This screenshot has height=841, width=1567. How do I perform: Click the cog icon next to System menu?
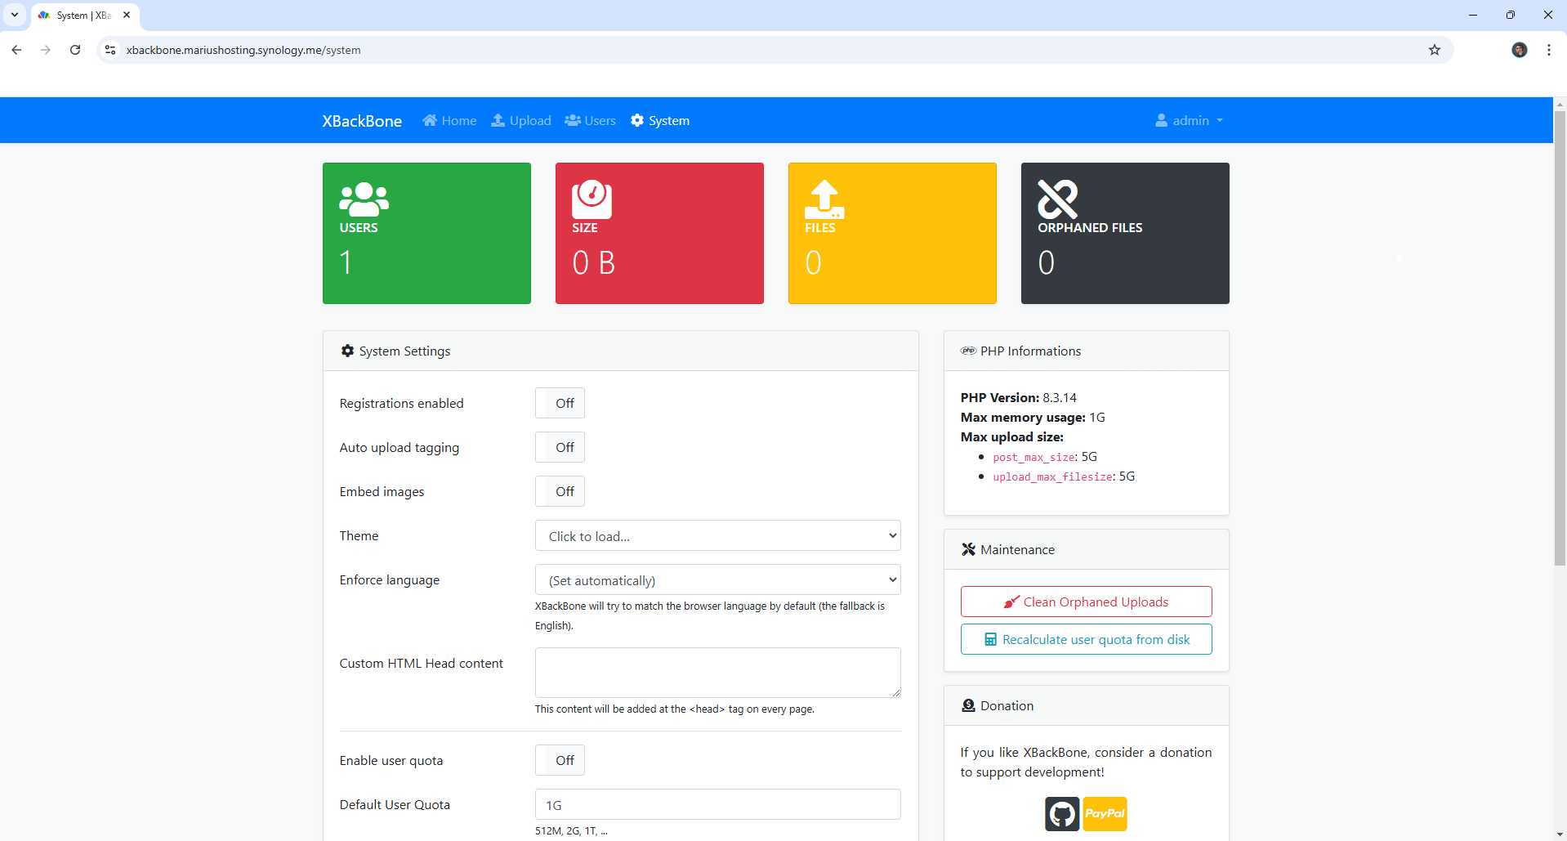tap(637, 120)
